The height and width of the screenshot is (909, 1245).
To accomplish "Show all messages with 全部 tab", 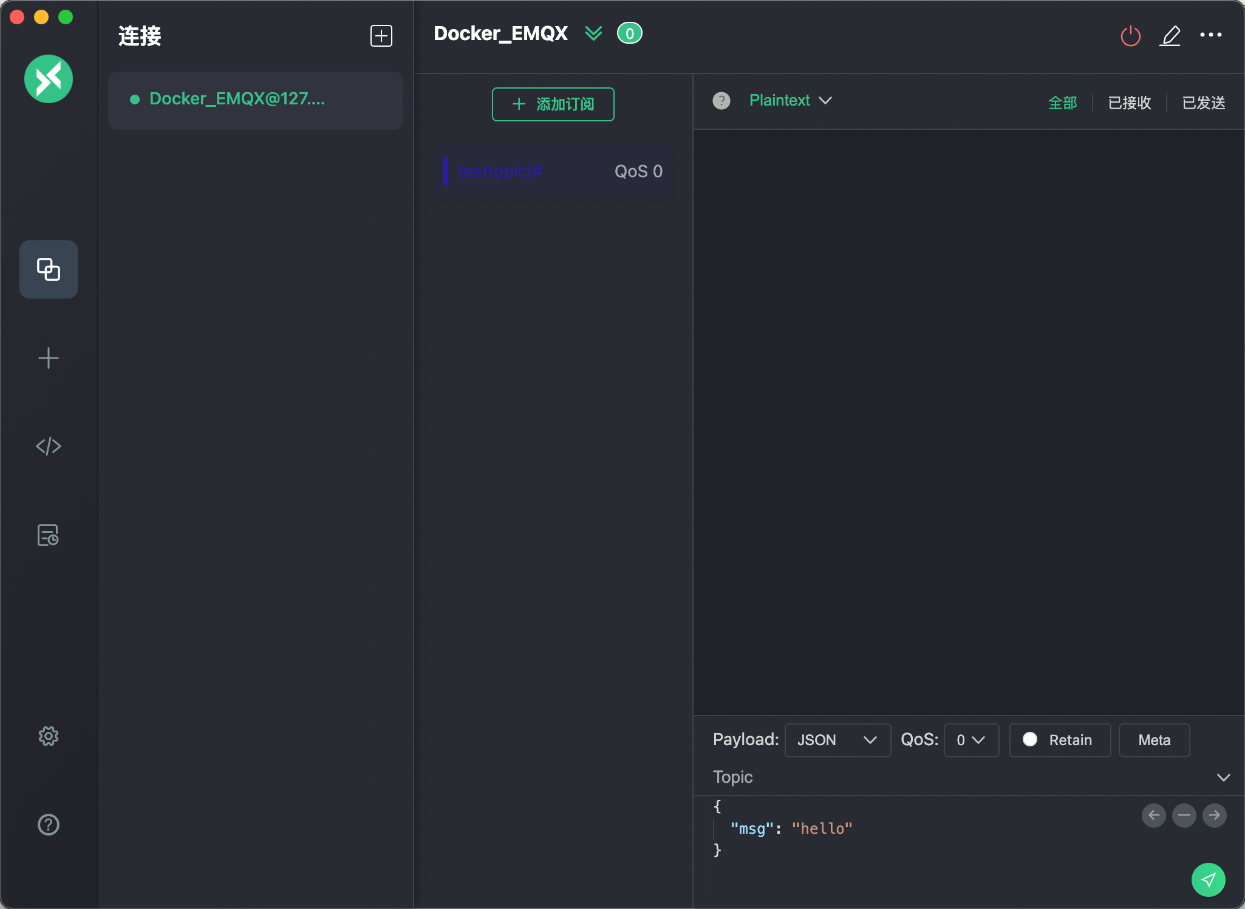I will (1063, 103).
